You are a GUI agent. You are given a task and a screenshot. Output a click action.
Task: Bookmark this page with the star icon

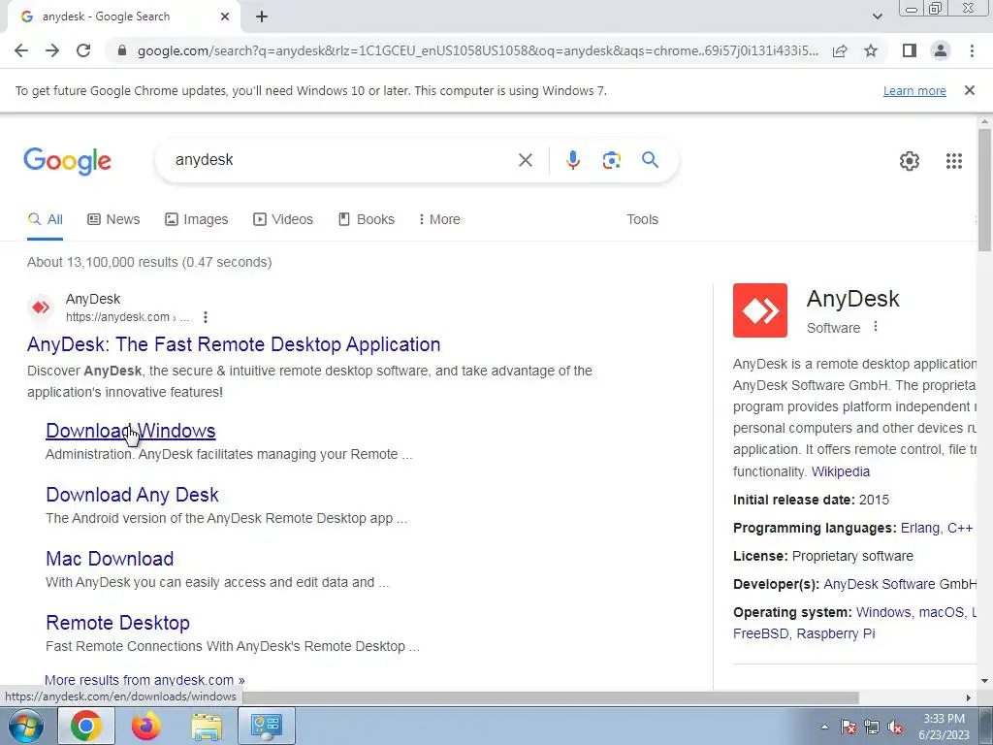point(871,50)
